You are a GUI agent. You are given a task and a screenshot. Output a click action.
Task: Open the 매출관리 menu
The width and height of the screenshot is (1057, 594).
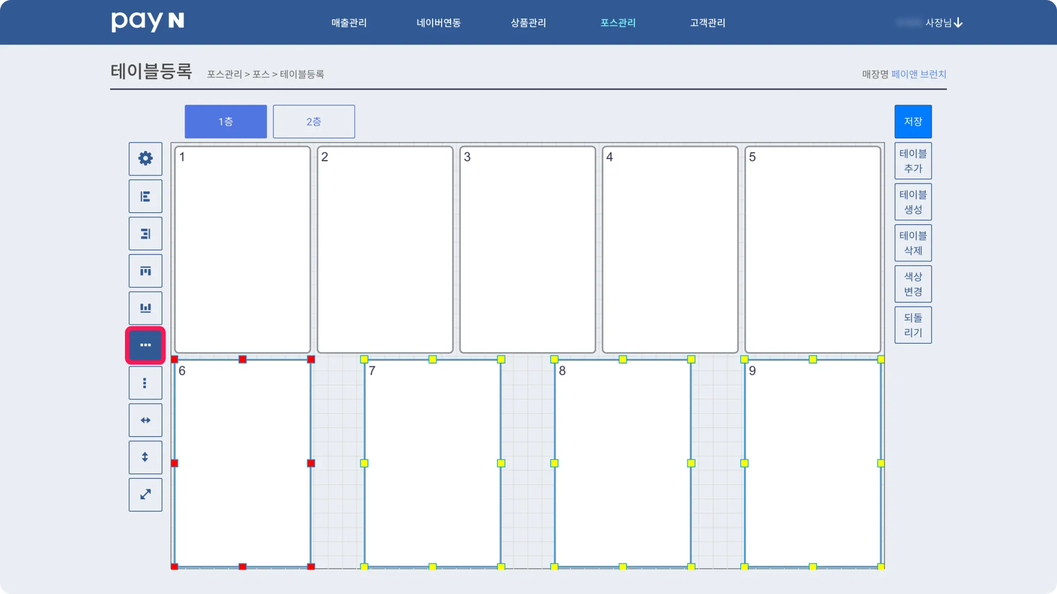[x=349, y=23]
